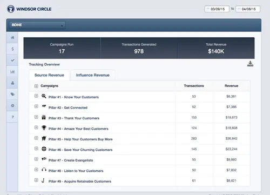Expand Pillar #1 Know Your Customers row
The width and height of the screenshot is (270, 195).
pos(36,96)
